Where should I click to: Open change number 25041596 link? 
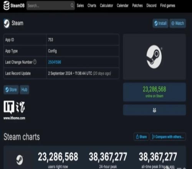click(55, 62)
